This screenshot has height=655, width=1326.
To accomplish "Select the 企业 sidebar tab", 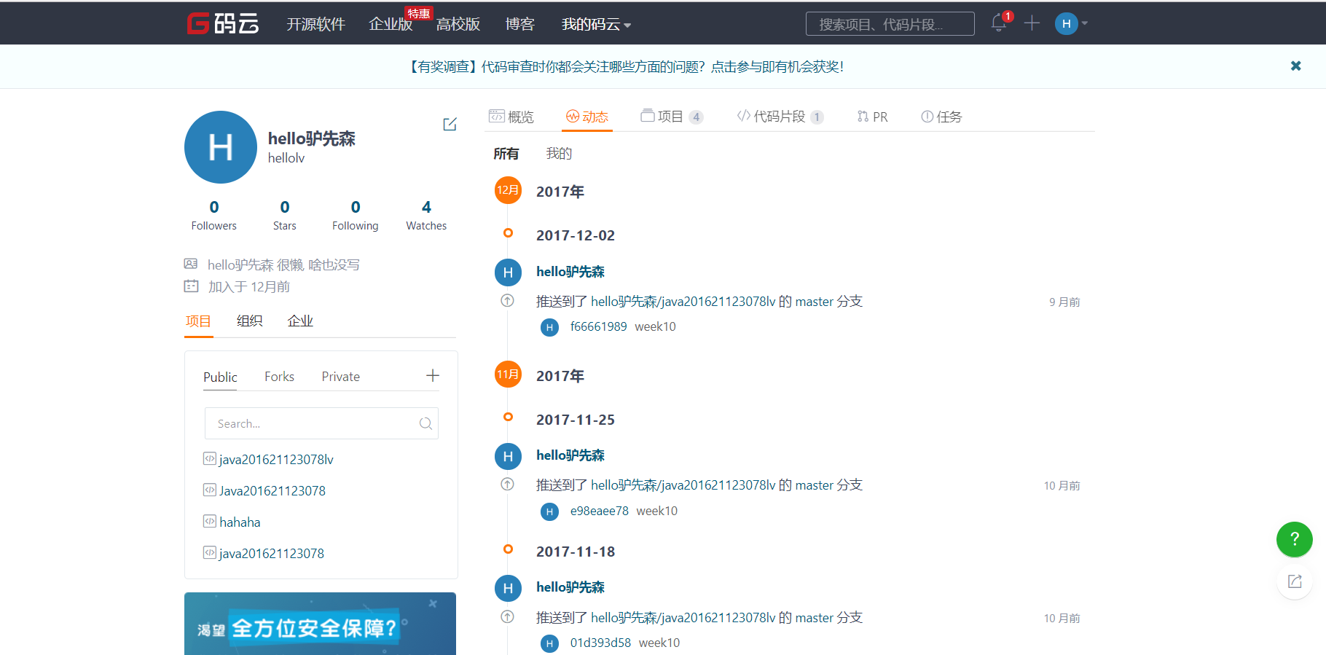I will coord(300,321).
